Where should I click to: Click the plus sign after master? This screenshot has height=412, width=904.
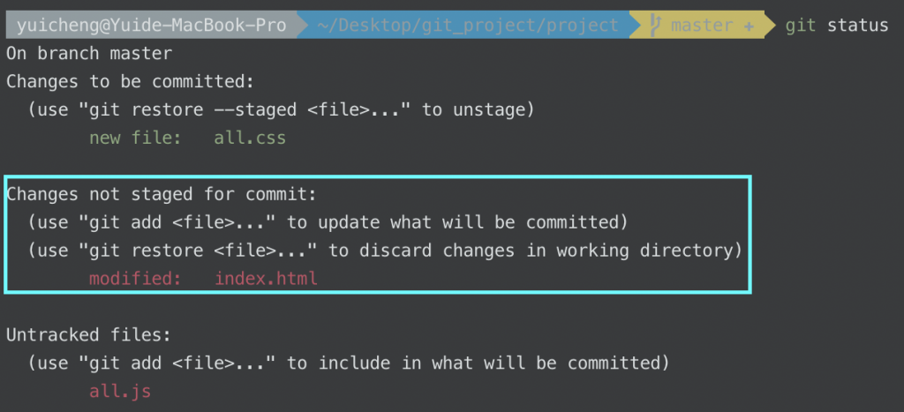(x=750, y=26)
